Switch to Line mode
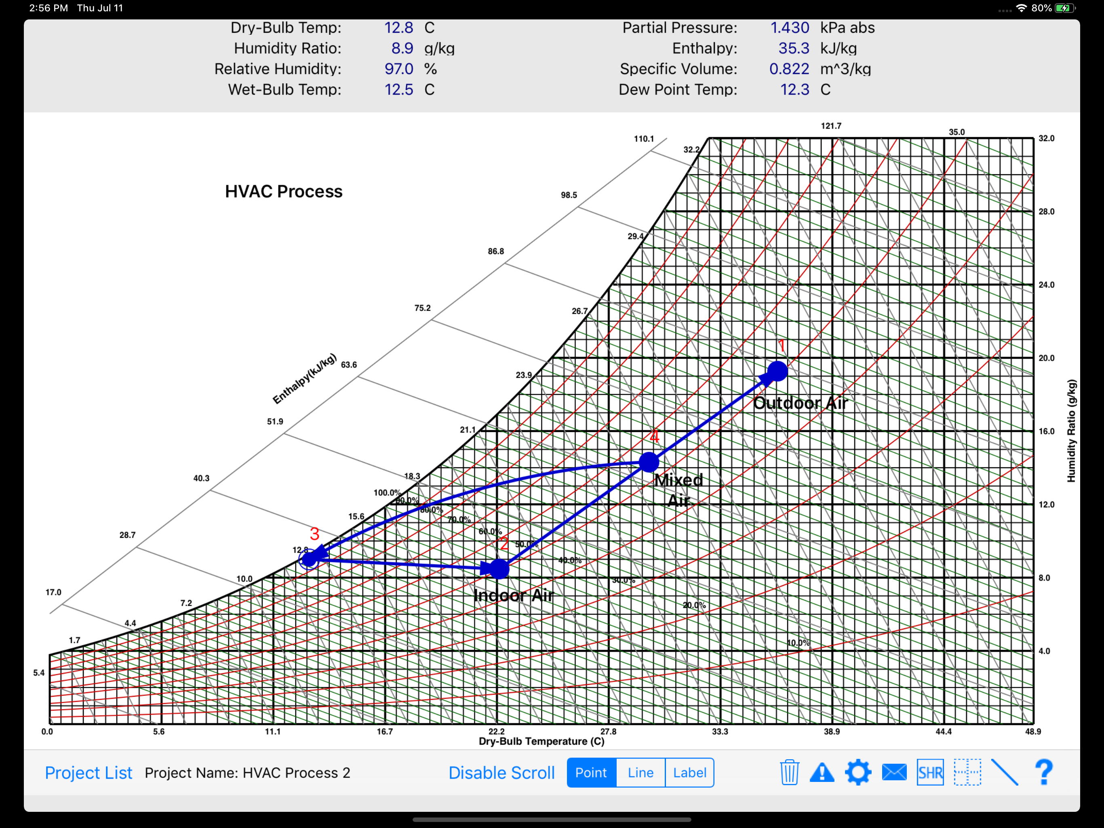This screenshot has width=1104, height=828. (640, 773)
